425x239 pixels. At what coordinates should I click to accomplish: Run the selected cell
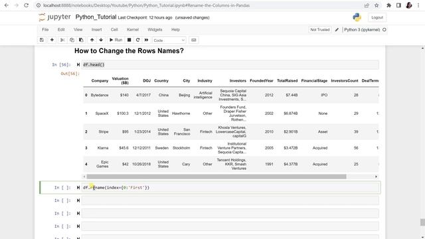tap(116, 40)
